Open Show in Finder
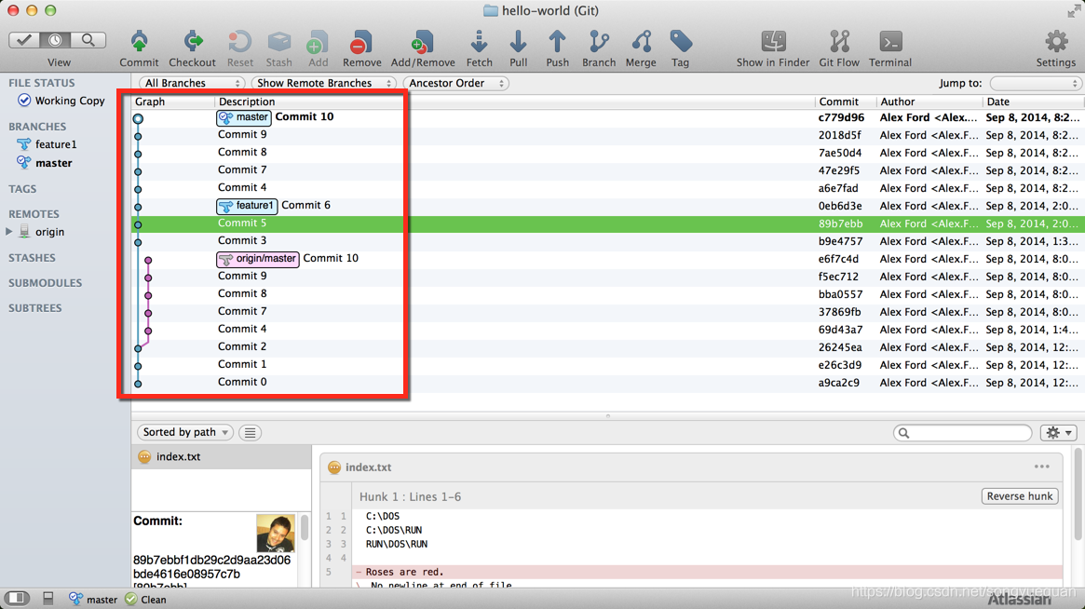The height and width of the screenshot is (609, 1085). pos(773,42)
